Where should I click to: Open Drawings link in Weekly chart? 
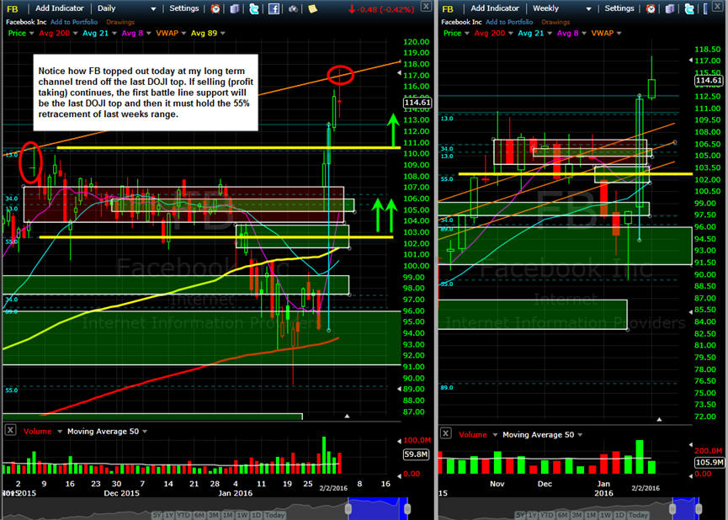point(555,22)
